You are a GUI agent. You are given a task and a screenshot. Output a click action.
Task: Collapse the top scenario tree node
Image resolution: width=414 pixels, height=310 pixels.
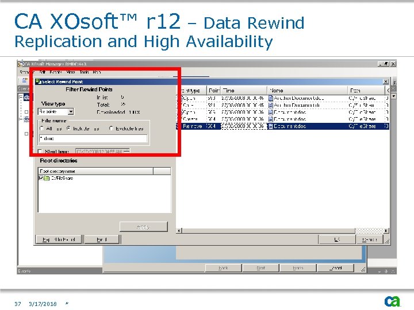point(21,97)
